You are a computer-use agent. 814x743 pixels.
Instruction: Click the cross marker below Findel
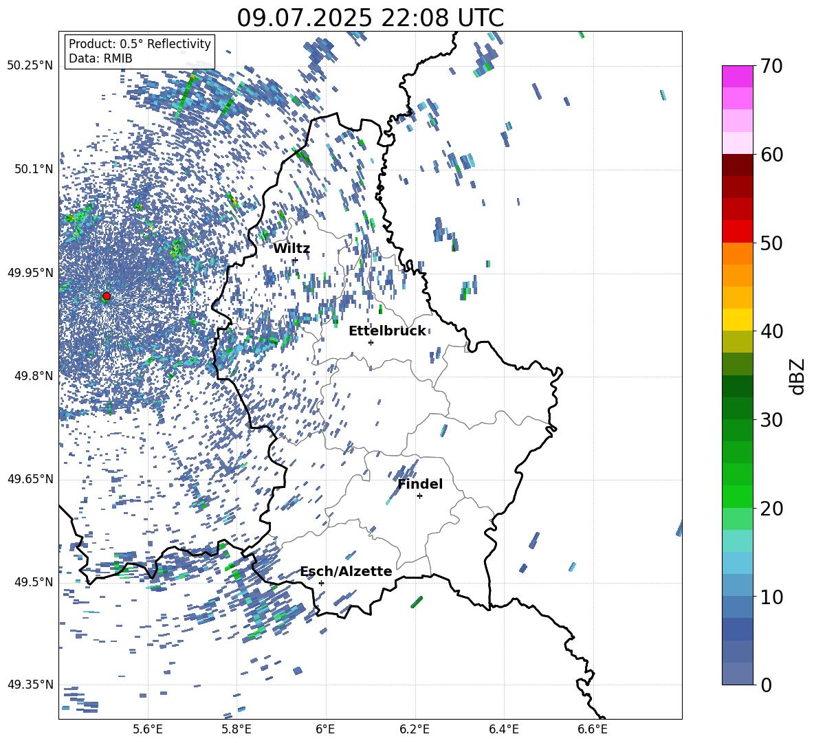(x=419, y=496)
